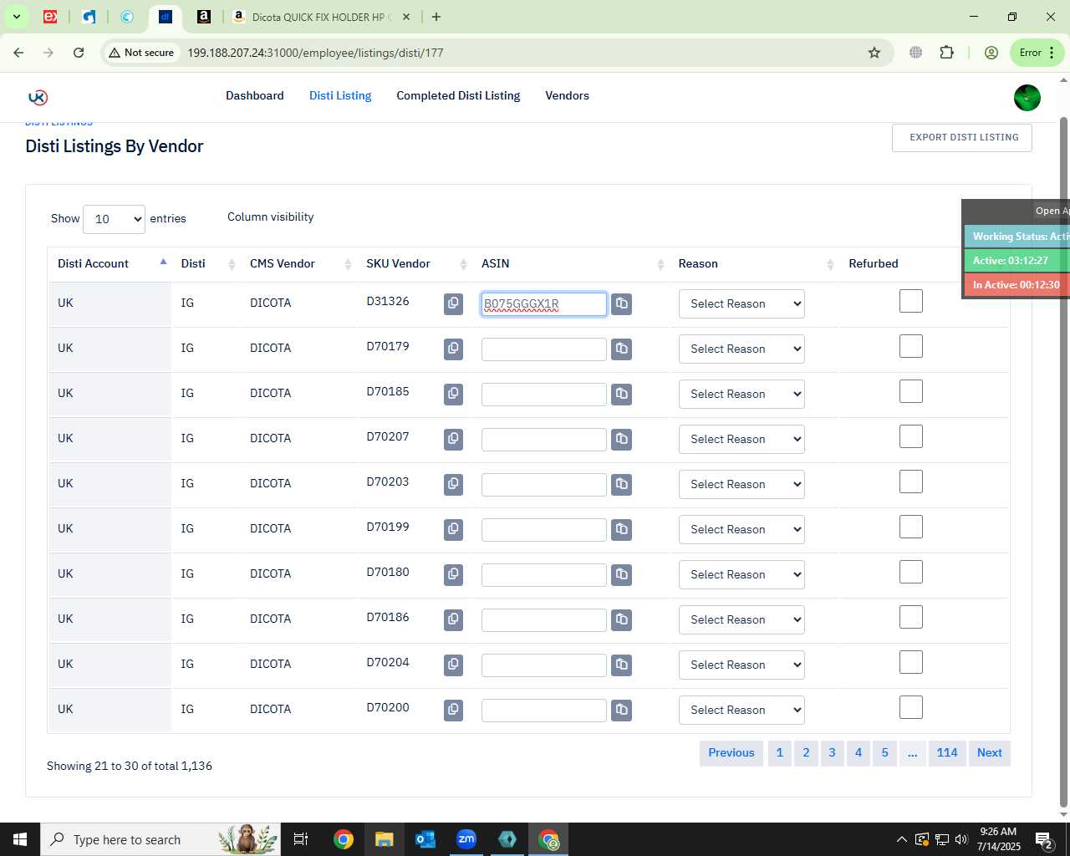Click paste icon beside ASIN field for D70180

click(621, 574)
